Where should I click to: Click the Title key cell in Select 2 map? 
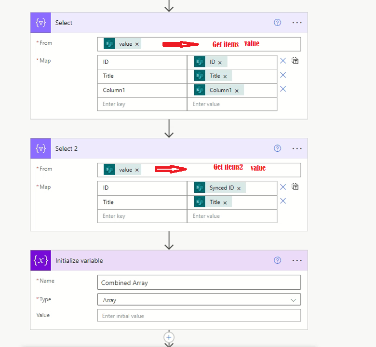pyautogui.click(x=142, y=202)
